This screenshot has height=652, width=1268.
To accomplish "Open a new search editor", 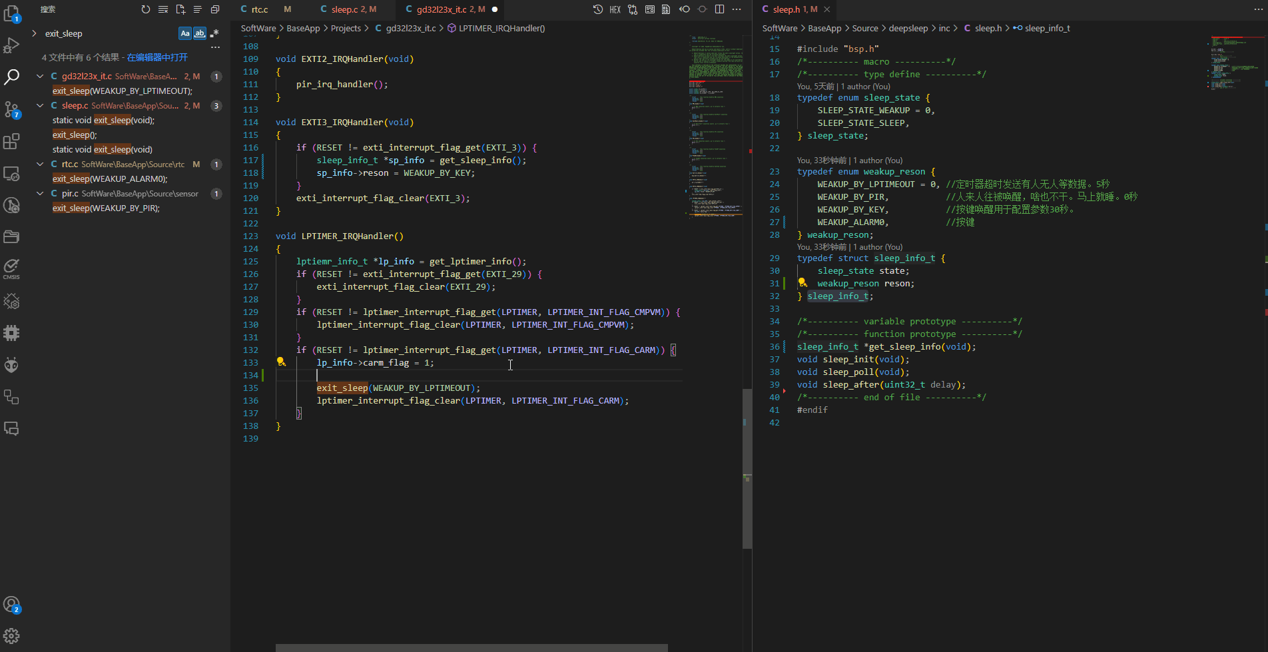I will 180,9.
